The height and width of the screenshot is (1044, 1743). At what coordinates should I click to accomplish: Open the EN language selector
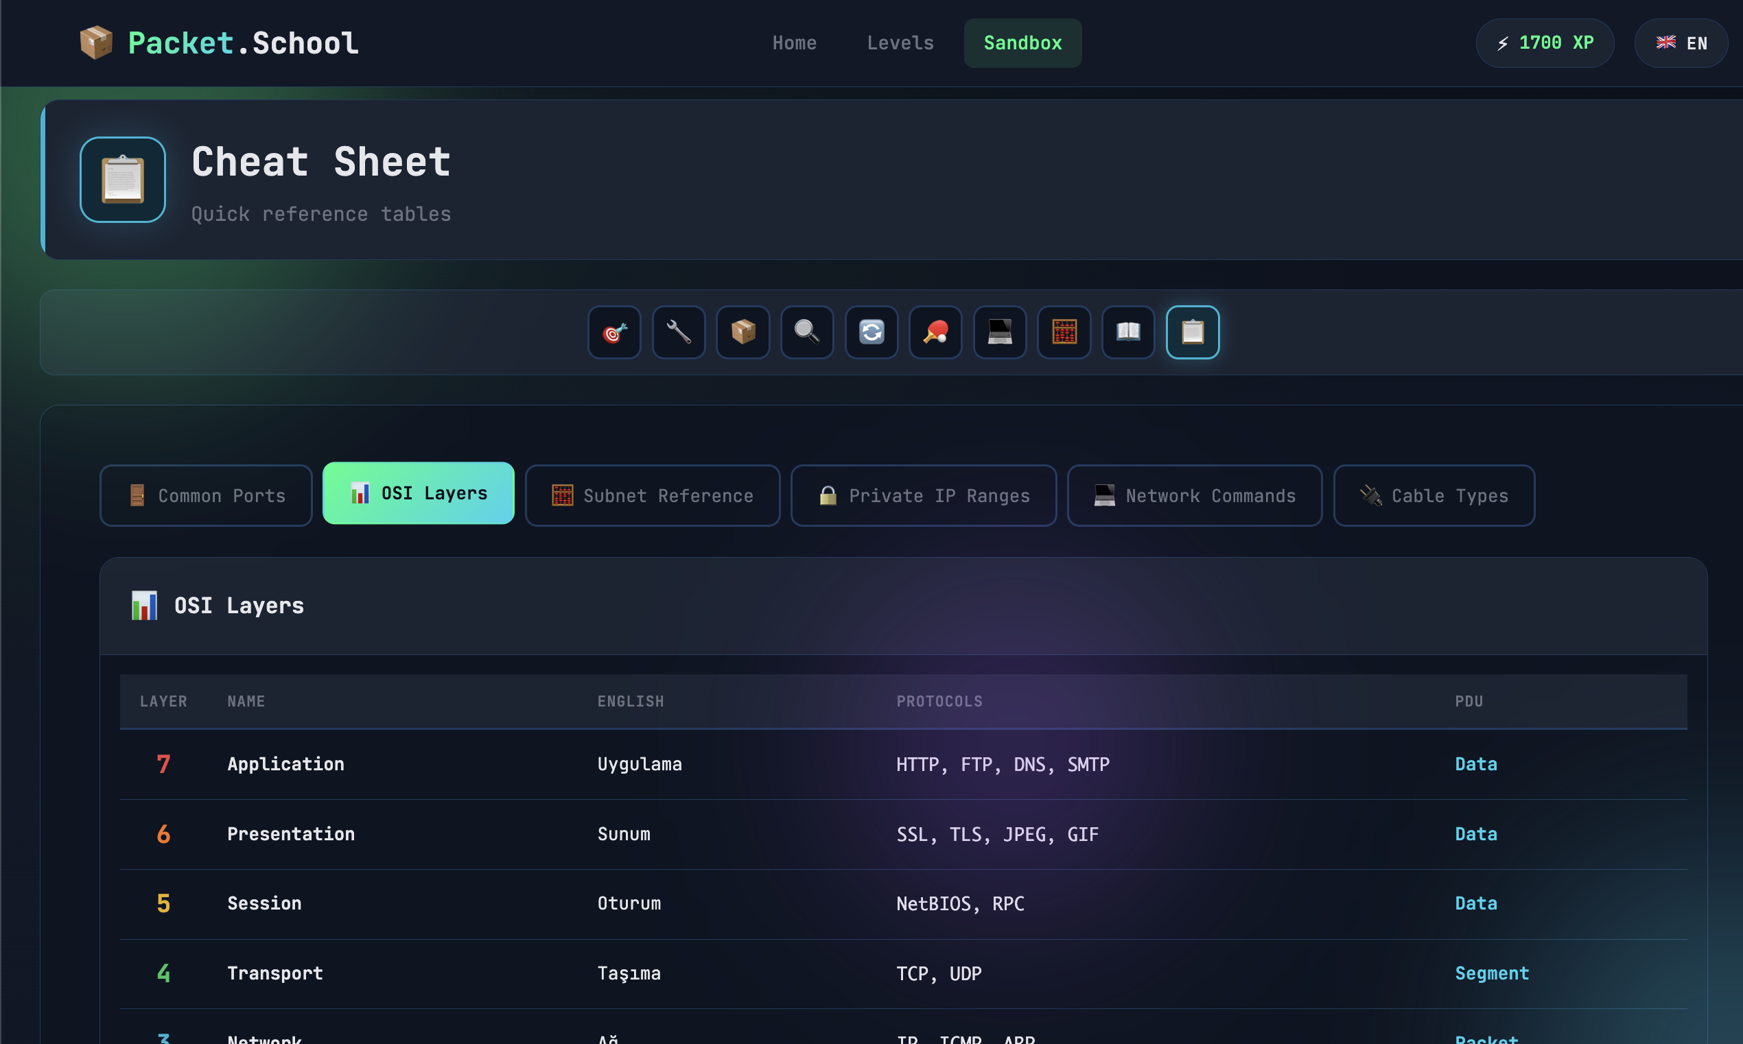(x=1681, y=43)
